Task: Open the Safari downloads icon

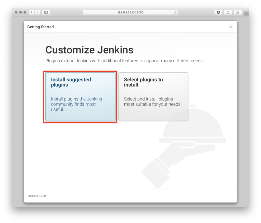Action: pyautogui.click(x=218, y=12)
